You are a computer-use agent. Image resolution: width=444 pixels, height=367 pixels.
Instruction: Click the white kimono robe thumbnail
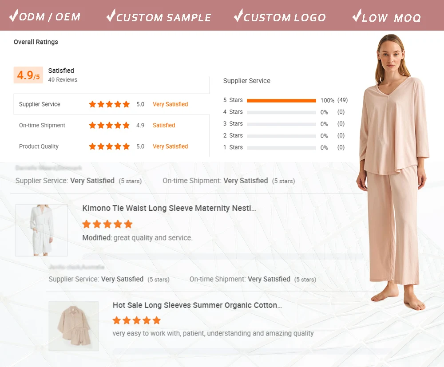(x=41, y=230)
